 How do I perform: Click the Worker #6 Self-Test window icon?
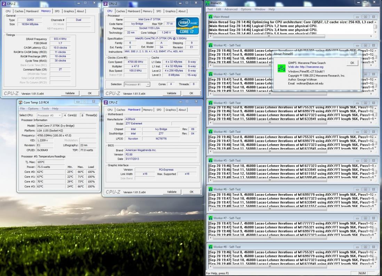tap(210, 189)
